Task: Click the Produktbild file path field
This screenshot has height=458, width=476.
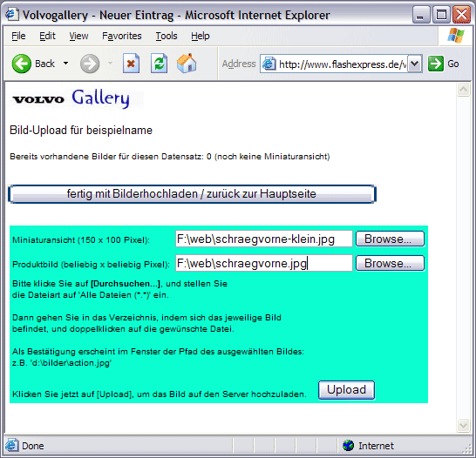Action: click(264, 263)
